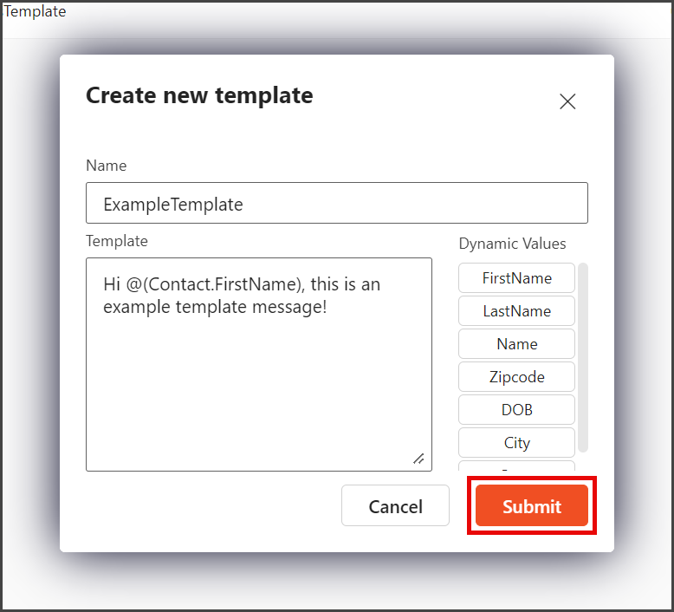Viewport: 674px width, 612px height.
Task: Insert the LastName dynamic value
Action: (516, 311)
